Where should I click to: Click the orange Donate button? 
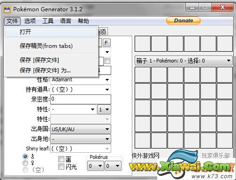[183, 21]
